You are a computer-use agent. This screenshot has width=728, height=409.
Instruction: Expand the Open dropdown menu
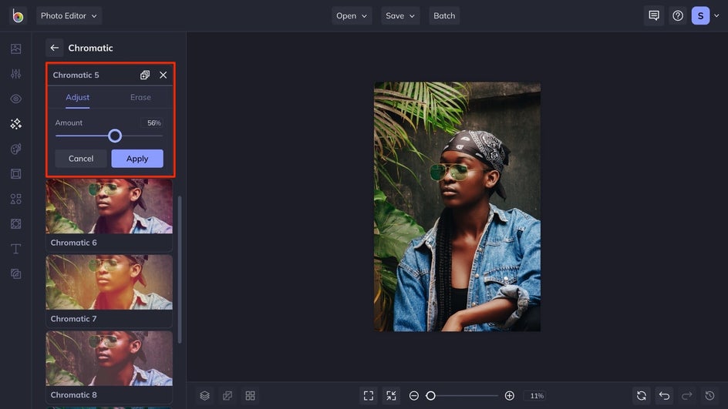(352, 15)
